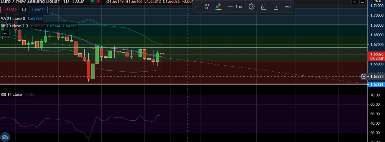Grab the floating toolbar drag handle
The image size is (385, 142).
coord(196,7)
